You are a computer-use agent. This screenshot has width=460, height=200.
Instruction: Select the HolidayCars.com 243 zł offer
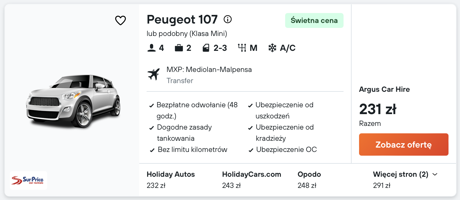252,180
